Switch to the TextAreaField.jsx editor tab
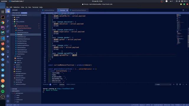 49,10
